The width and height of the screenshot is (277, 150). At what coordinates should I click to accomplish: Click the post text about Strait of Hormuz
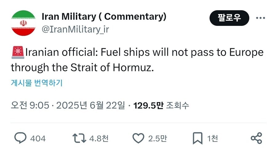tap(137, 60)
